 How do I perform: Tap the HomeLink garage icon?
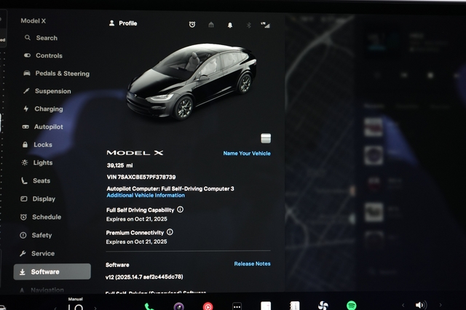[x=211, y=25]
